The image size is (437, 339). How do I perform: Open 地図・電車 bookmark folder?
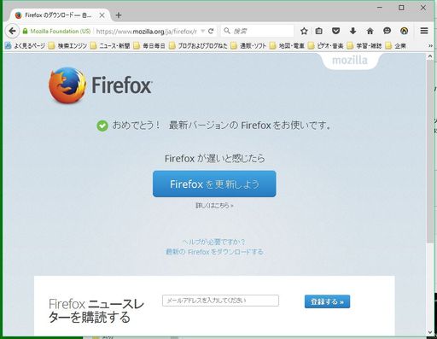pyautogui.click(x=287, y=46)
